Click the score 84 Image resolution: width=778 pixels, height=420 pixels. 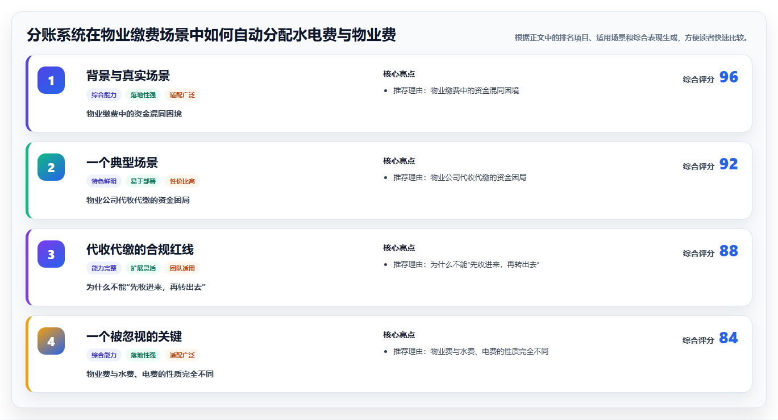click(729, 338)
